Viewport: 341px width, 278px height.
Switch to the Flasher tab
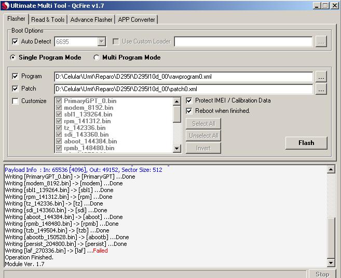pos(16,19)
